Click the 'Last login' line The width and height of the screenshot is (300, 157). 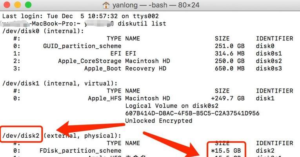tap(80, 16)
